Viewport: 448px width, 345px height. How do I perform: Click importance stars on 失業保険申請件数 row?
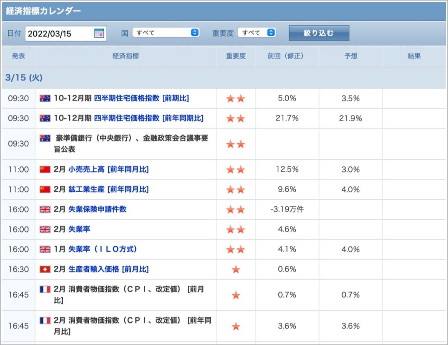(x=236, y=210)
